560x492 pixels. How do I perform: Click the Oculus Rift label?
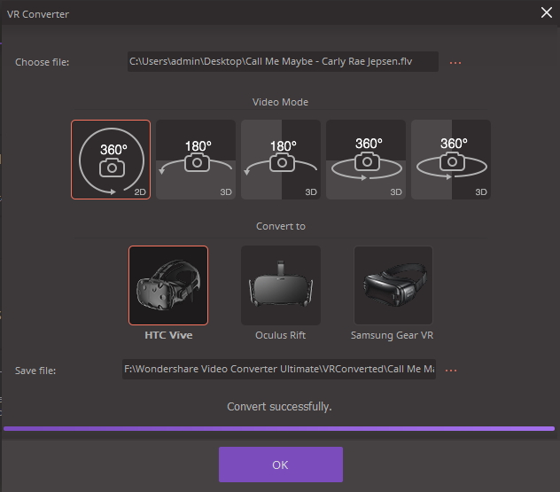click(280, 335)
